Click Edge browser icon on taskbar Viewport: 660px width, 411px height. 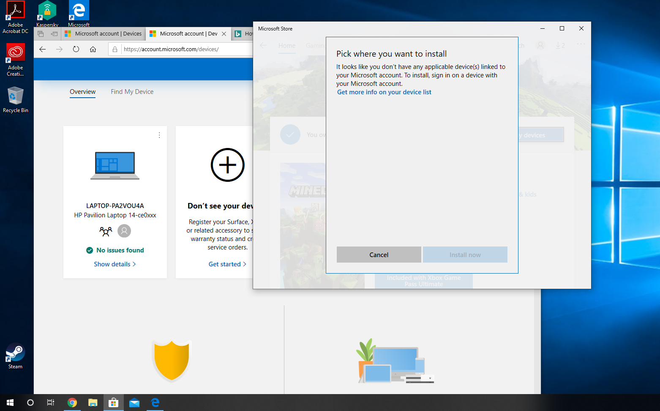(155, 403)
